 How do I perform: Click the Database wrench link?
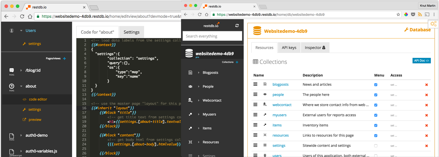417,30
